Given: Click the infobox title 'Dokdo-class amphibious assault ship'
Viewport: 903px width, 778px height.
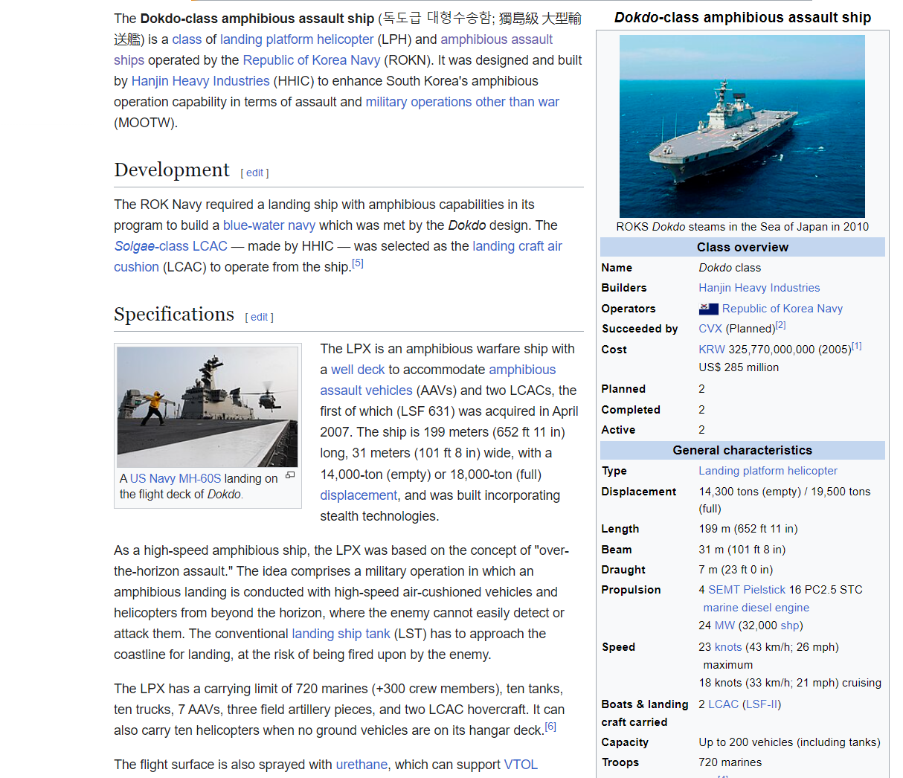Looking at the screenshot, I should coord(742,18).
